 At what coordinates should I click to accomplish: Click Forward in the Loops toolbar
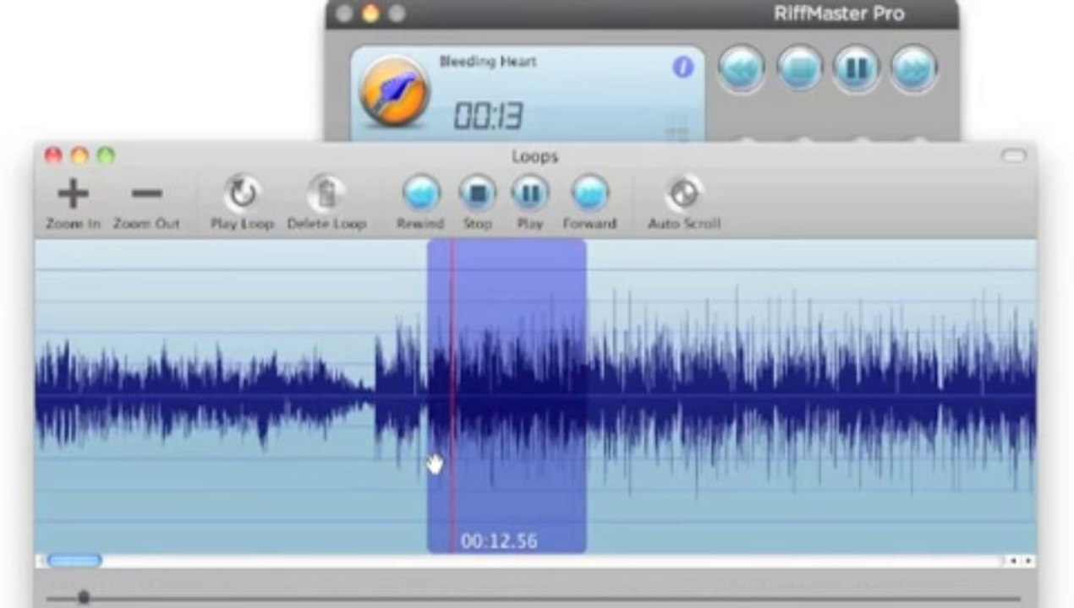point(589,193)
